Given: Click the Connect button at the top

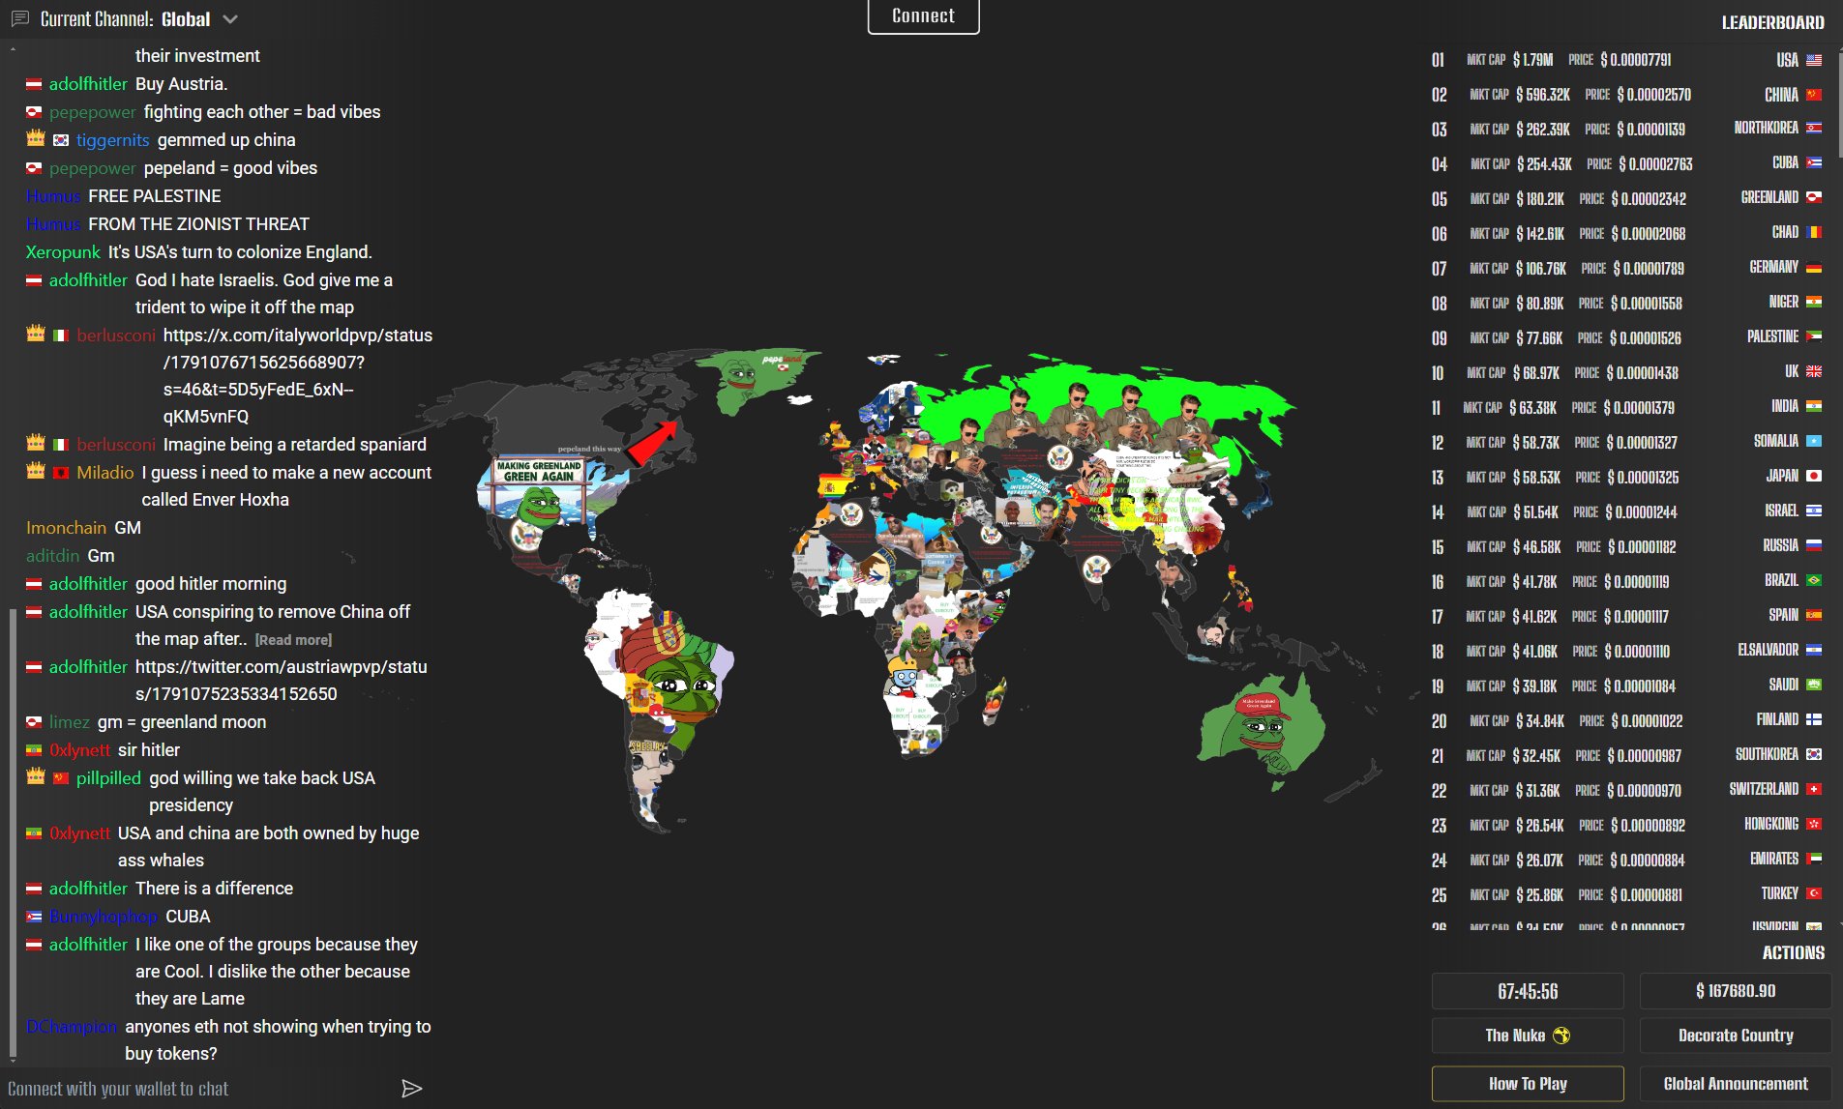Looking at the screenshot, I should pos(924,16).
